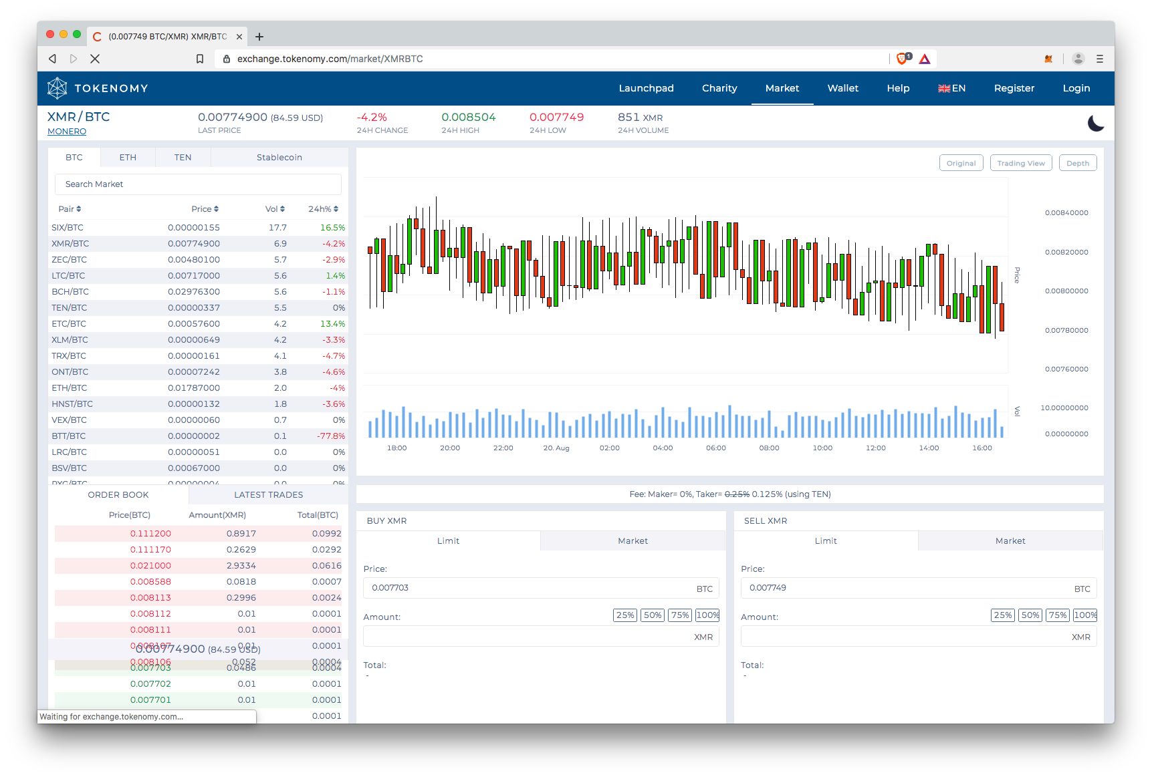Click the Login link
The width and height of the screenshot is (1152, 777).
(1076, 88)
